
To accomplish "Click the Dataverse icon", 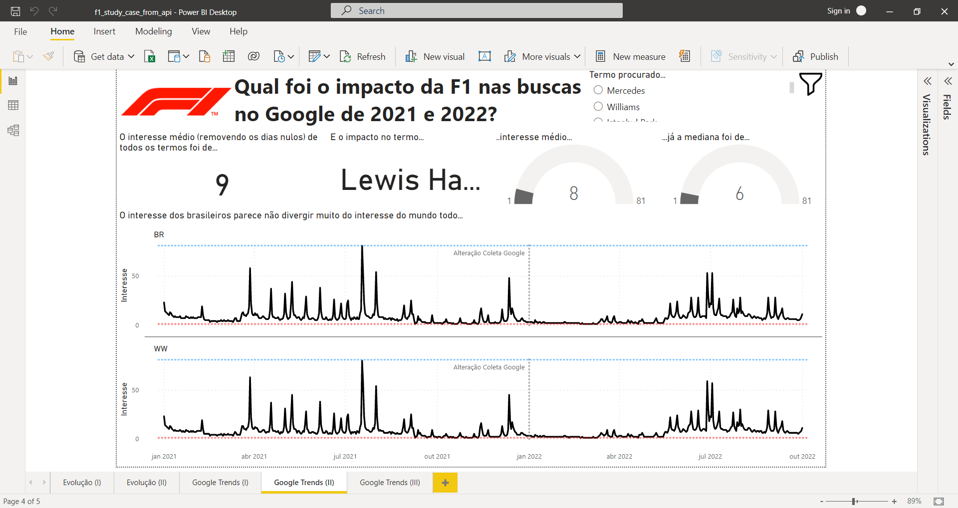I will point(253,56).
